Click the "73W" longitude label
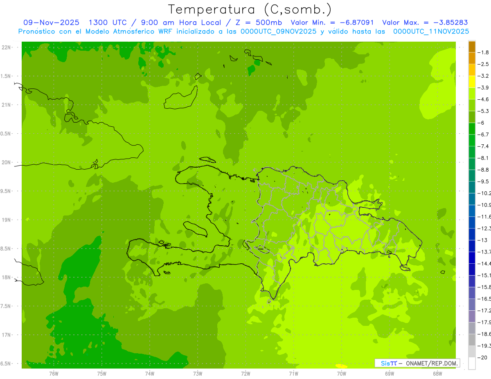This screenshot has height=379, width=491. 198,373
